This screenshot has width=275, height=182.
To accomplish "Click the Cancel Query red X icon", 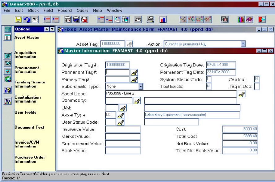I will (x=84, y=19).
